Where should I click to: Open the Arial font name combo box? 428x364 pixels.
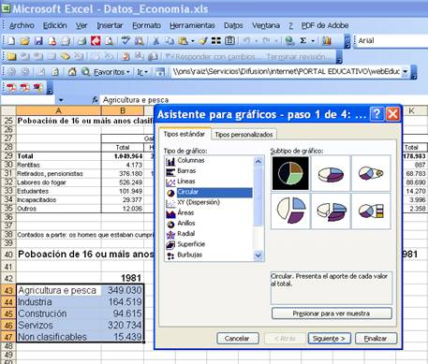pyautogui.click(x=391, y=41)
